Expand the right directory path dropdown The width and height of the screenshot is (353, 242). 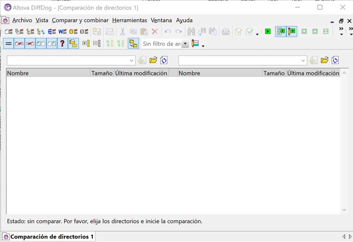coord(303,60)
